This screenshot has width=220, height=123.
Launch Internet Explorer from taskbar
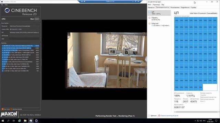[x=20, y=121]
